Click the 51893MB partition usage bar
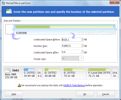Viewport: 121px width, 100px height. (65, 27)
